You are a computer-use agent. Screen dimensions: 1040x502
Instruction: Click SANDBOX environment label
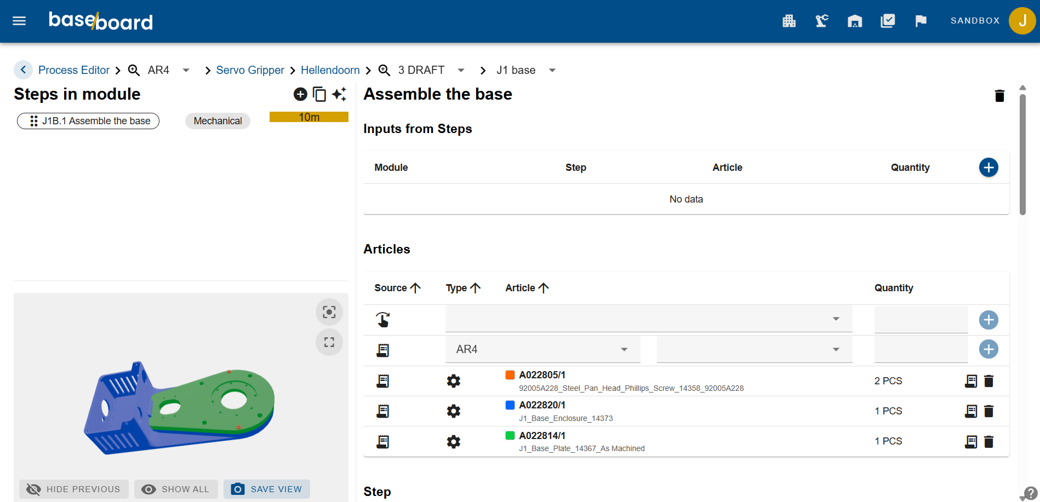pos(975,21)
